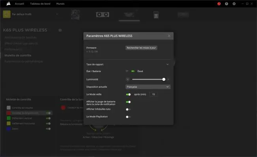Click the red brightness control swatch
This screenshot has height=157, width=257.
click(x=9, y=113)
